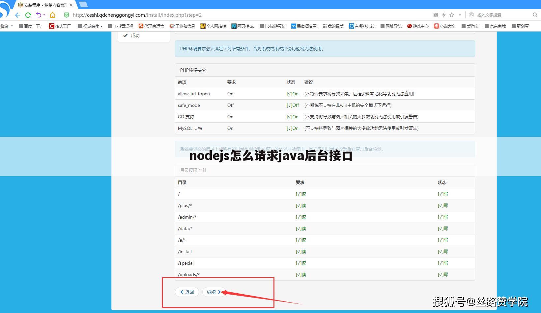Open a new tab with the tab button

83,5
